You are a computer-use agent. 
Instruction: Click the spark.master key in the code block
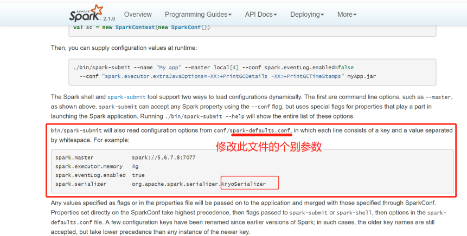74,158
